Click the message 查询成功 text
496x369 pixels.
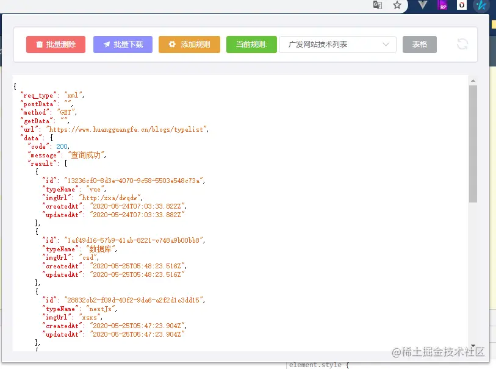pyautogui.click(x=85, y=155)
